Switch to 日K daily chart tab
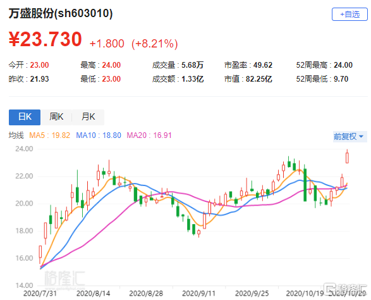Image resolution: width=371 pixels, height=300 pixels. [x=25, y=117]
